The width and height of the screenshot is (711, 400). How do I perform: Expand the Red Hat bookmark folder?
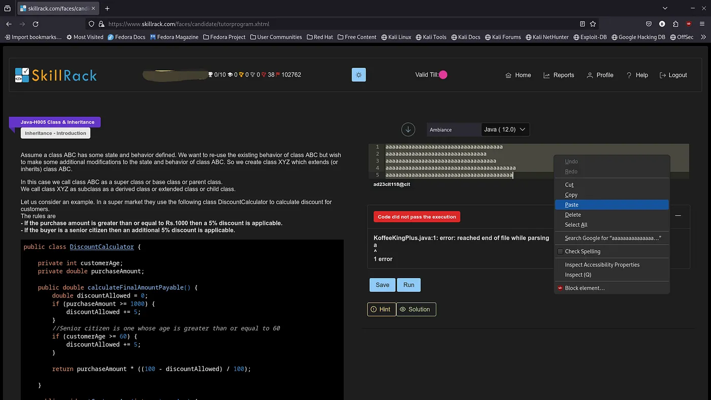pyautogui.click(x=319, y=37)
